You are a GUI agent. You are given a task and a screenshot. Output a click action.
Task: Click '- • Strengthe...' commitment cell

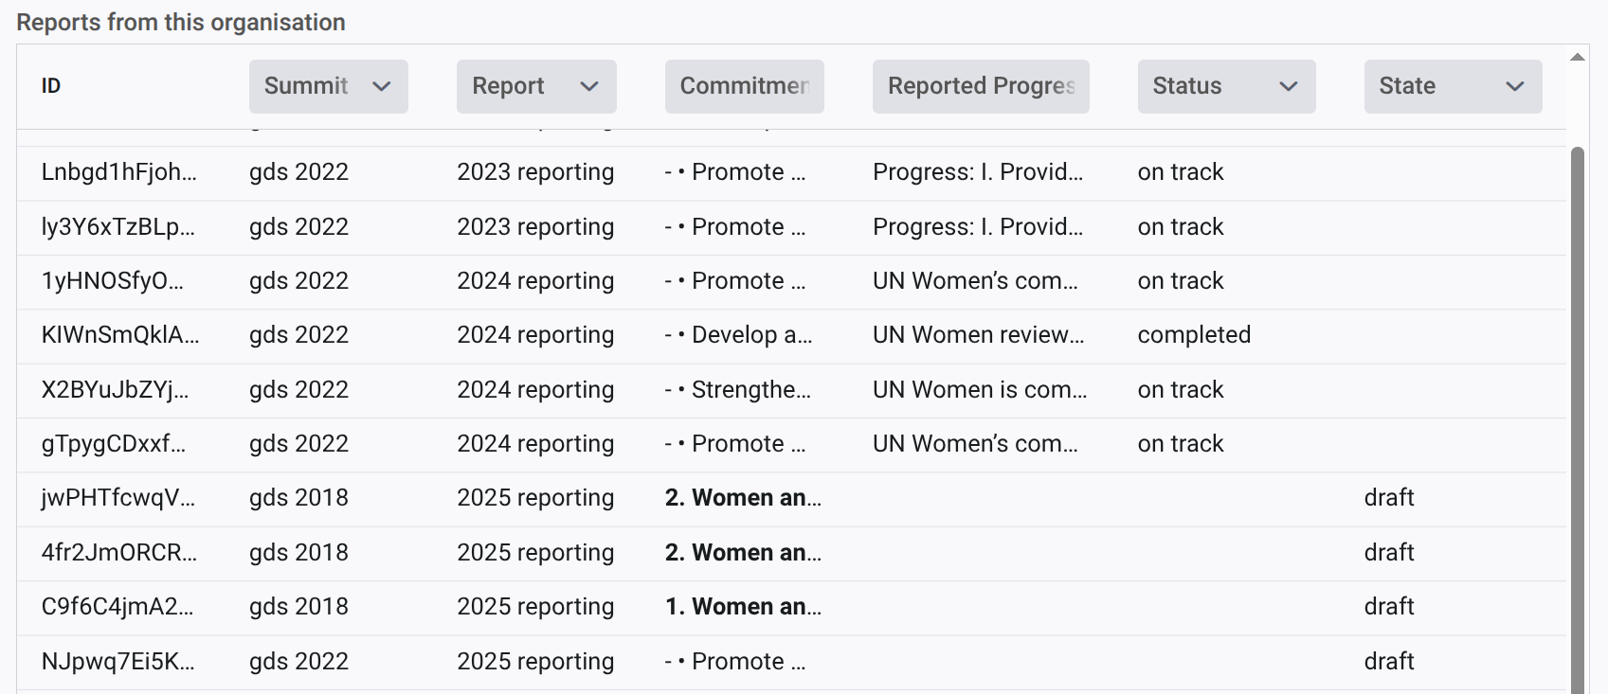pos(738,390)
